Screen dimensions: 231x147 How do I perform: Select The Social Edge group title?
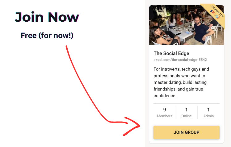tap(171, 53)
